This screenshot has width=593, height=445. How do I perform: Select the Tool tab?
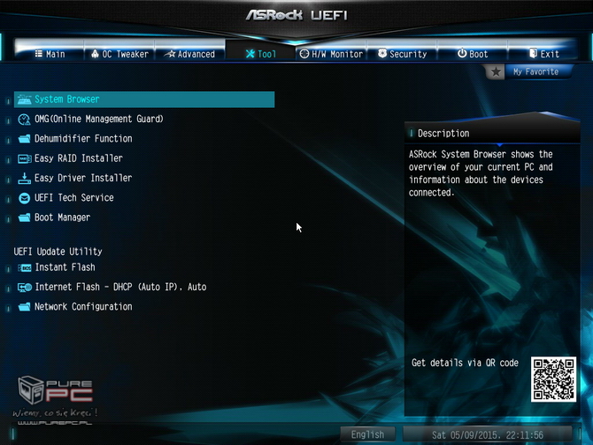point(260,54)
